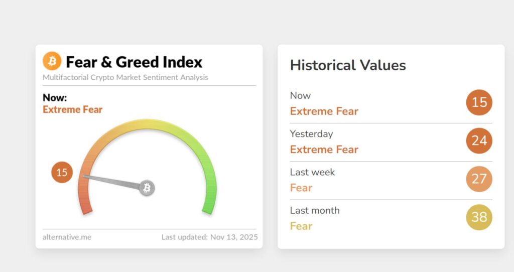Viewport: 514px width, 272px height.
Task: Click the Last week value 27 circle
Action: 479,179
